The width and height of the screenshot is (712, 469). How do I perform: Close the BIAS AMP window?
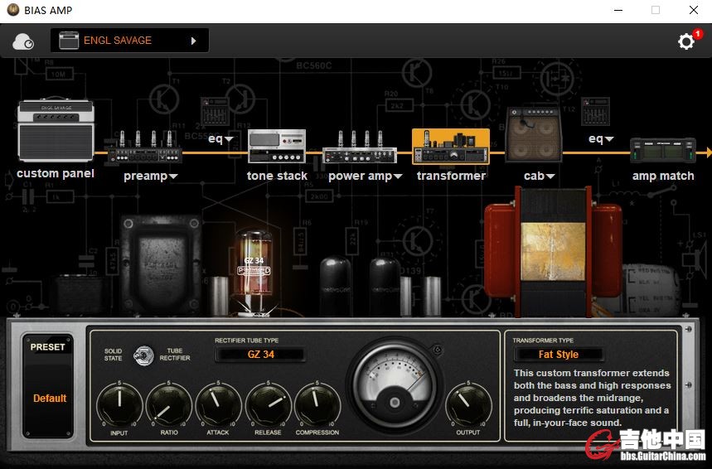pyautogui.click(x=694, y=10)
